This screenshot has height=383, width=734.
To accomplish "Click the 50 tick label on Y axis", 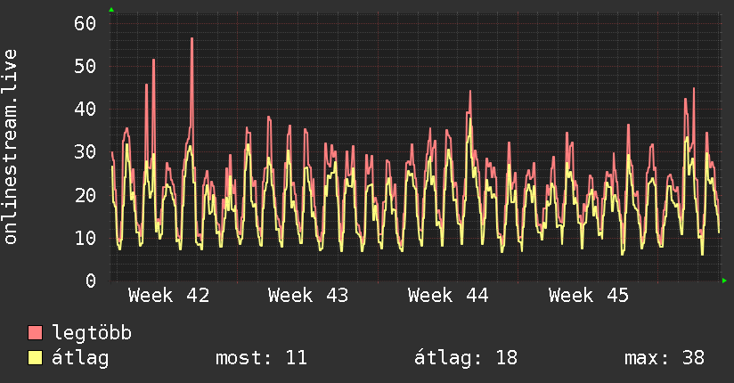I will coord(85,66).
